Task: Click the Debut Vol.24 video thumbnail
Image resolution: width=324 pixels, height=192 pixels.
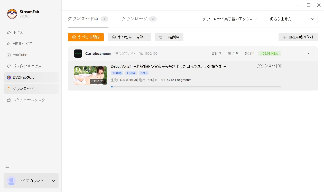Action: tap(90, 76)
